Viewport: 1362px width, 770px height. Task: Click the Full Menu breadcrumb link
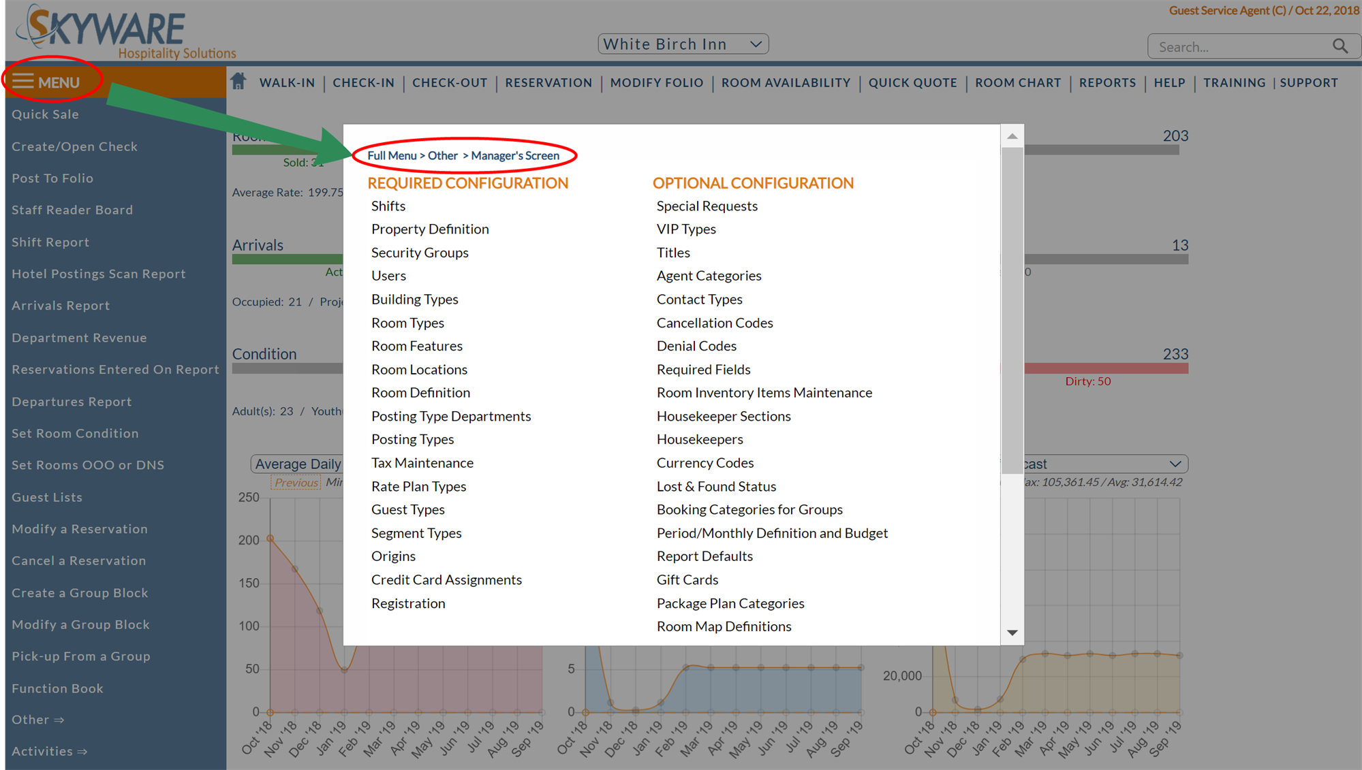(x=392, y=155)
